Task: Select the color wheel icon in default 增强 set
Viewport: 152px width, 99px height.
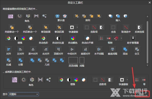Action: click(x=76, y=80)
